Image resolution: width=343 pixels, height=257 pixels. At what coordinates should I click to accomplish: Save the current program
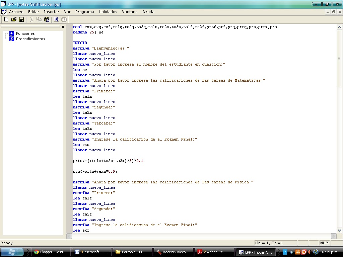point(21,19)
